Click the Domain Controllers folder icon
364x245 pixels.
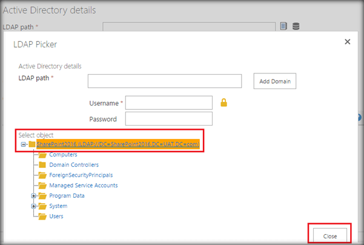43,165
